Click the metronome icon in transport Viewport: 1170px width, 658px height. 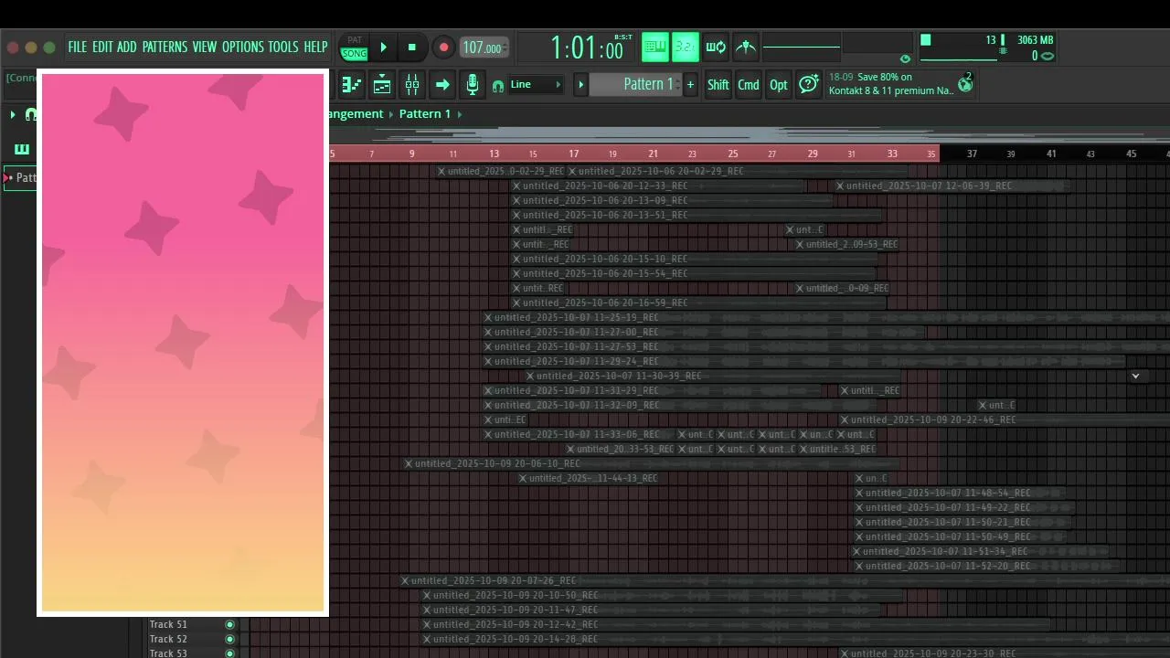tap(746, 47)
